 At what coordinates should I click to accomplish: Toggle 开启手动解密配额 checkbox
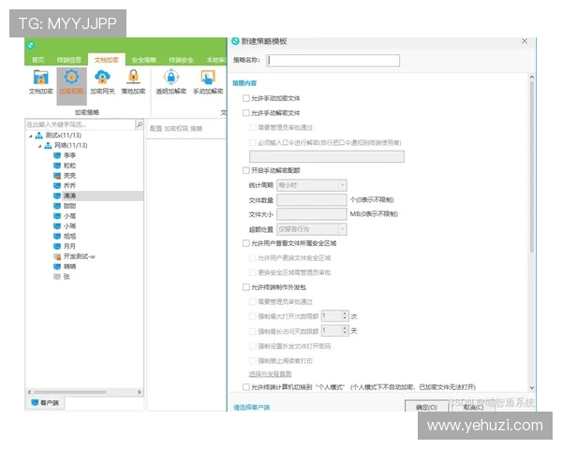(246, 171)
